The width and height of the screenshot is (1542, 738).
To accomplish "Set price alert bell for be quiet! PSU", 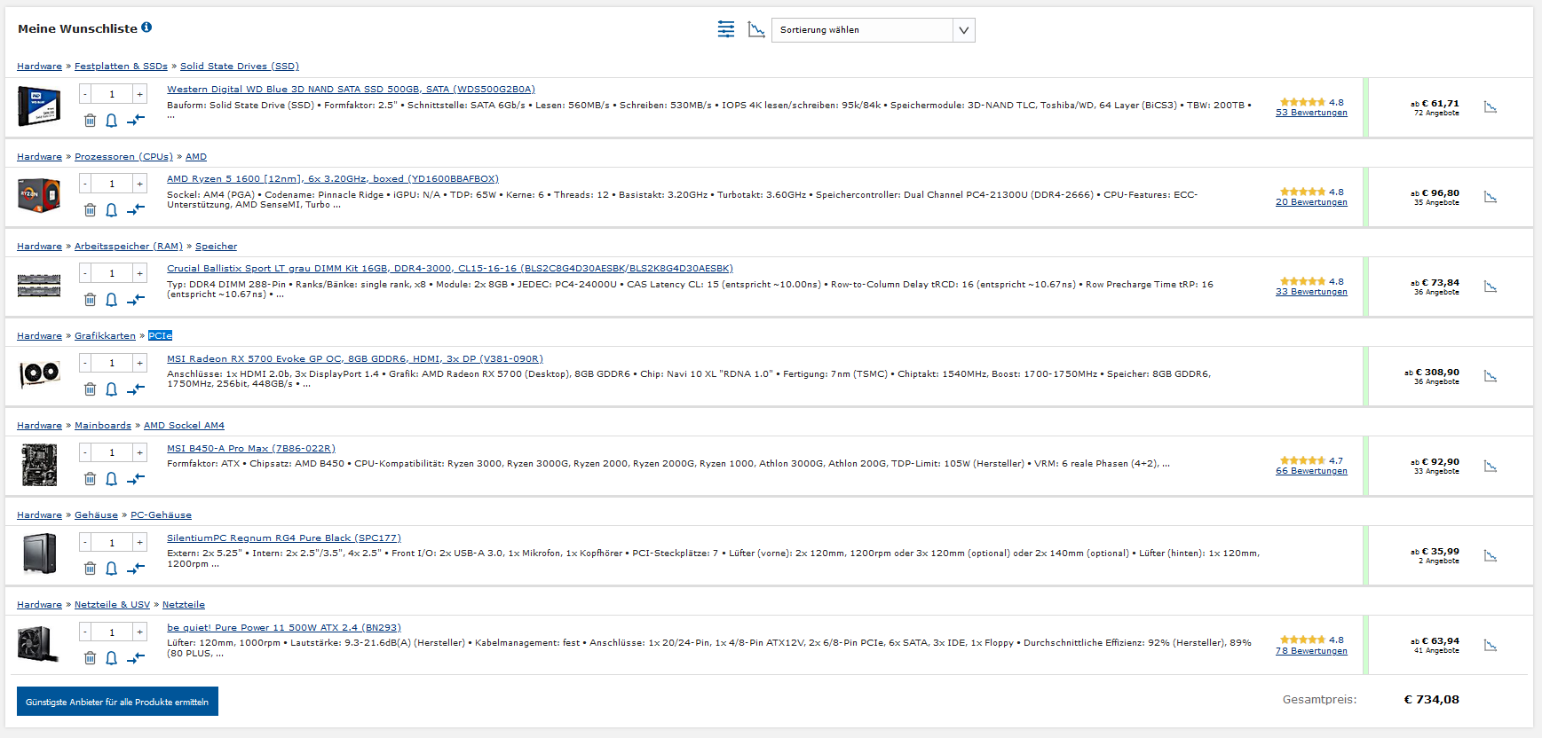I will click(x=112, y=658).
